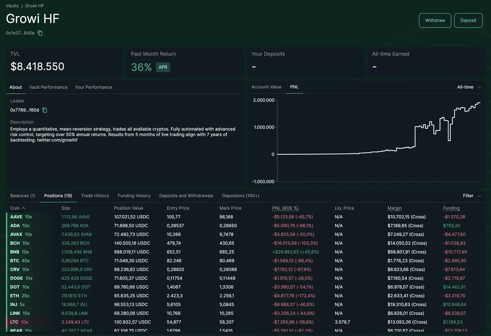Click the Entry Price column header
The width and height of the screenshot is (491, 336).
(178, 208)
